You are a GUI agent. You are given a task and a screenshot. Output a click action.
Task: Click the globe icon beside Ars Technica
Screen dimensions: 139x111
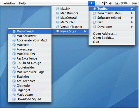14,81
